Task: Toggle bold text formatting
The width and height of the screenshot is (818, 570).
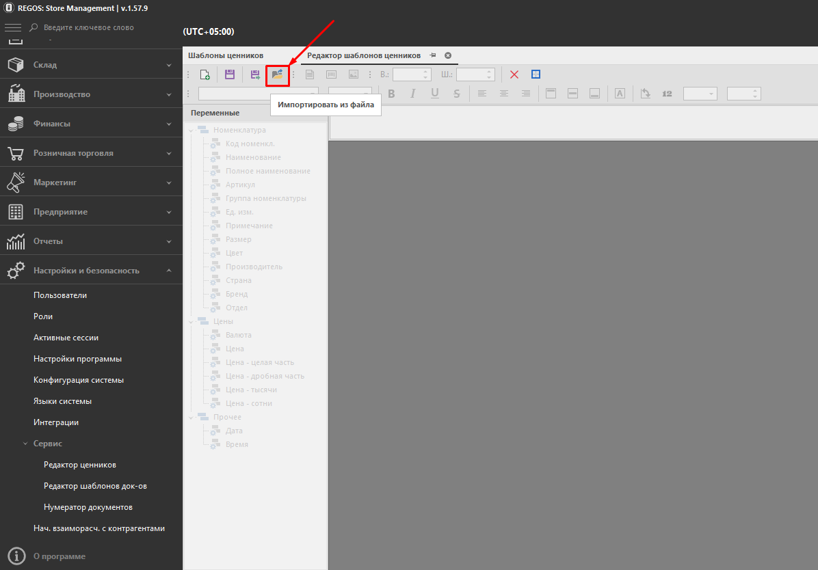Action: (392, 94)
